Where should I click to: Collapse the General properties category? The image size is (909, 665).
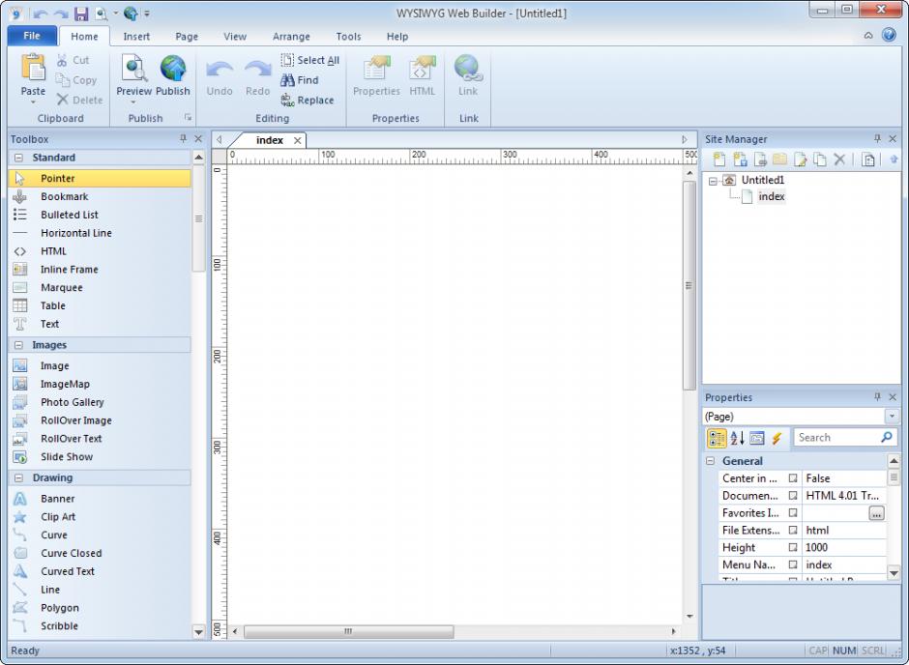coord(710,461)
